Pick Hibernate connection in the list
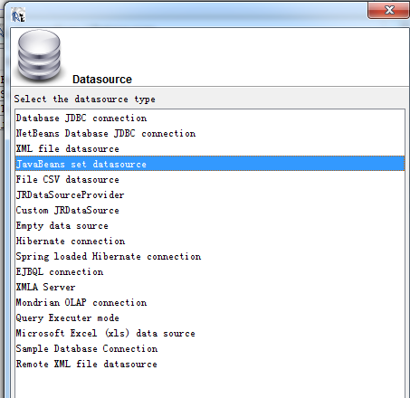This screenshot has width=410, height=398. pyautogui.click(x=210, y=242)
